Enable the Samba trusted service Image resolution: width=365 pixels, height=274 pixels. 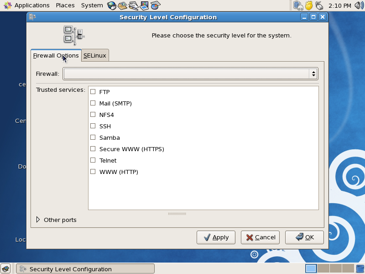click(93, 137)
